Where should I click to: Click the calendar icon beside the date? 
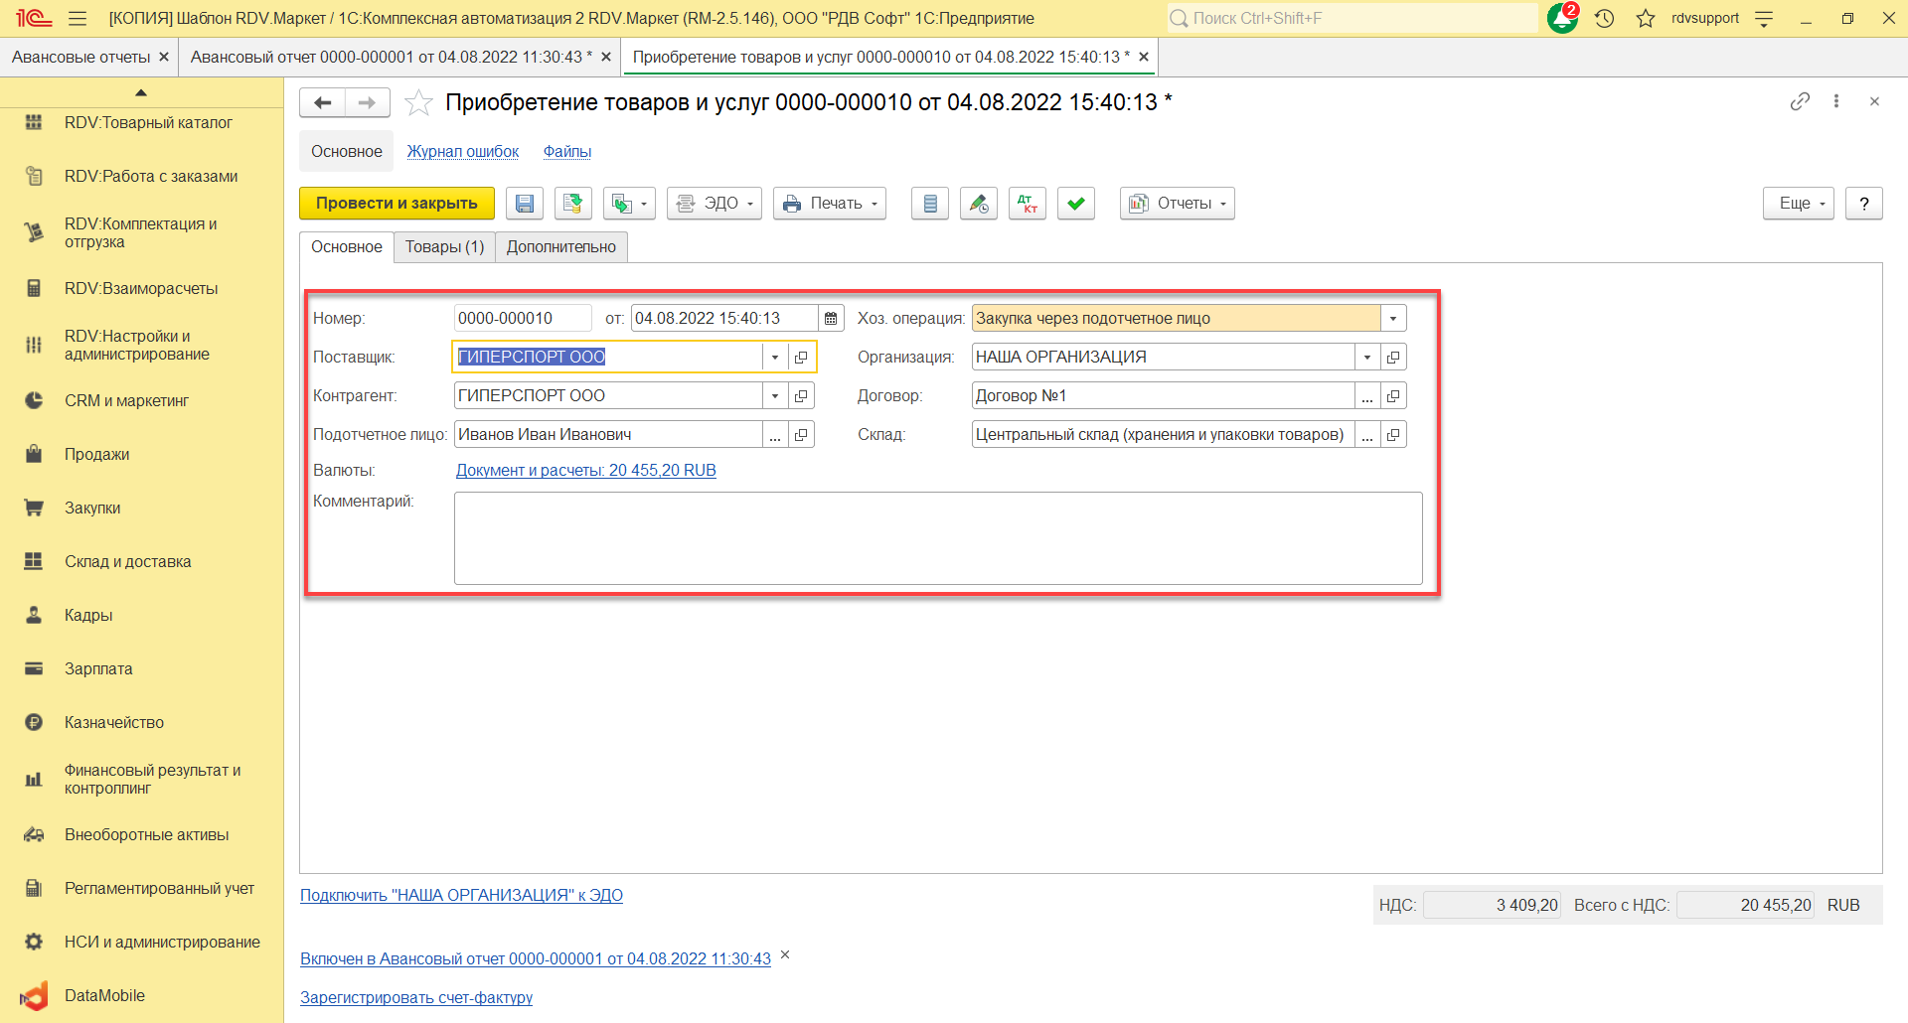(x=831, y=319)
